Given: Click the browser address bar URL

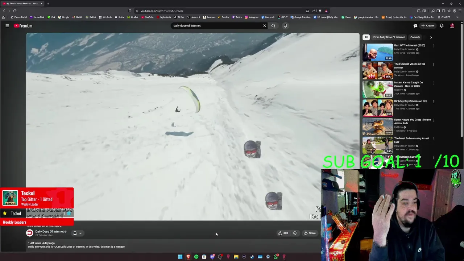Looking at the screenshot, I should pyautogui.click(x=162, y=11).
